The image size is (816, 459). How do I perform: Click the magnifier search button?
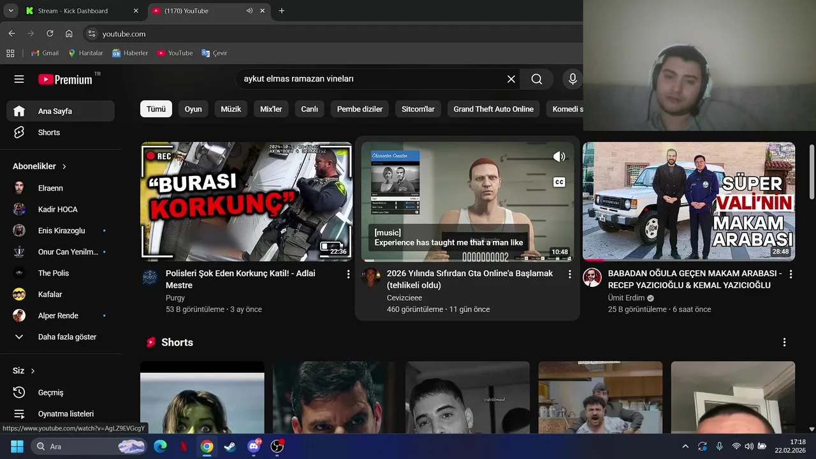click(x=537, y=79)
